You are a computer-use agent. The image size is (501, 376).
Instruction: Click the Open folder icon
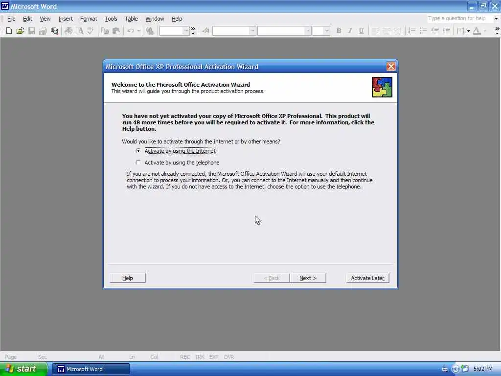[20, 31]
